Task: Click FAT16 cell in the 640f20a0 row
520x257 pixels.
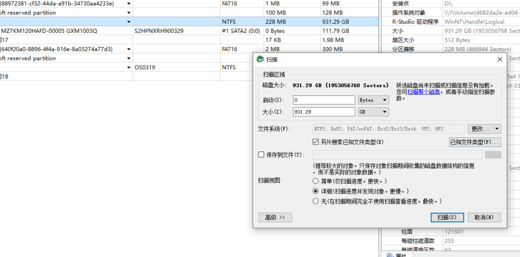Action: (242, 49)
